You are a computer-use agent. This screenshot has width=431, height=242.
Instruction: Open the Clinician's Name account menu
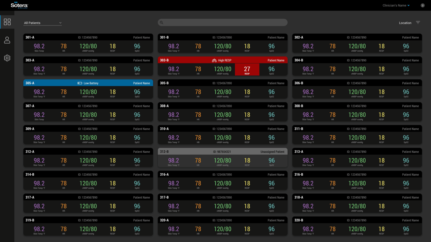396,6
